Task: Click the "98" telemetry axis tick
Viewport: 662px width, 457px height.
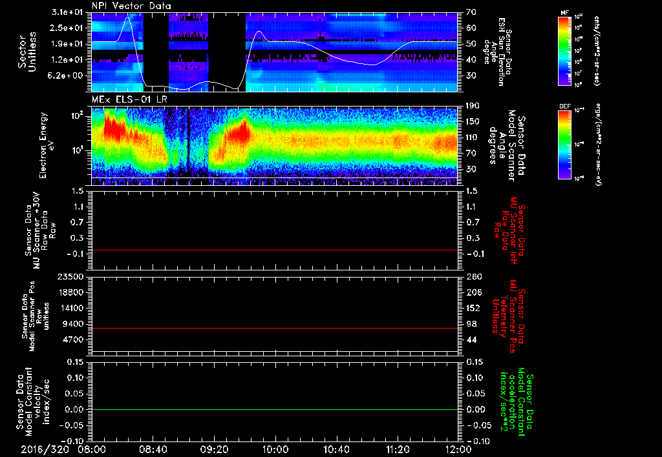Action: tap(471, 324)
